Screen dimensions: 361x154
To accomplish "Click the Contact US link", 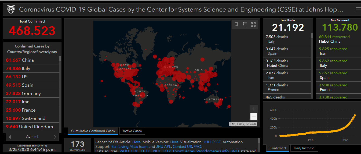I will [182, 146].
